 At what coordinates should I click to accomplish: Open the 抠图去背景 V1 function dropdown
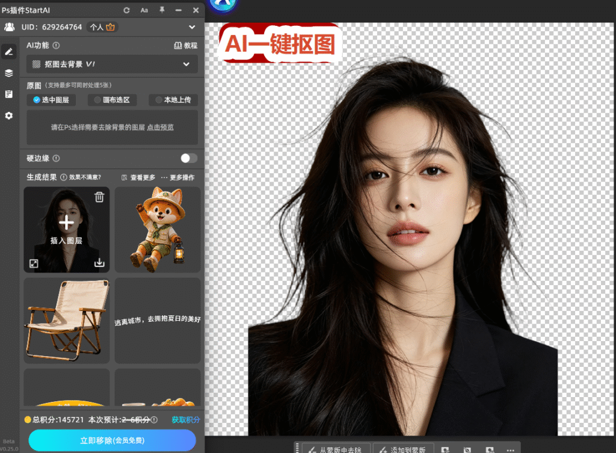(112, 64)
